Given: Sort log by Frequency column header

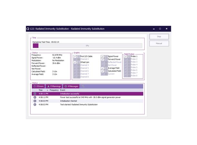Looking at the screenshot, I should click(54, 90).
